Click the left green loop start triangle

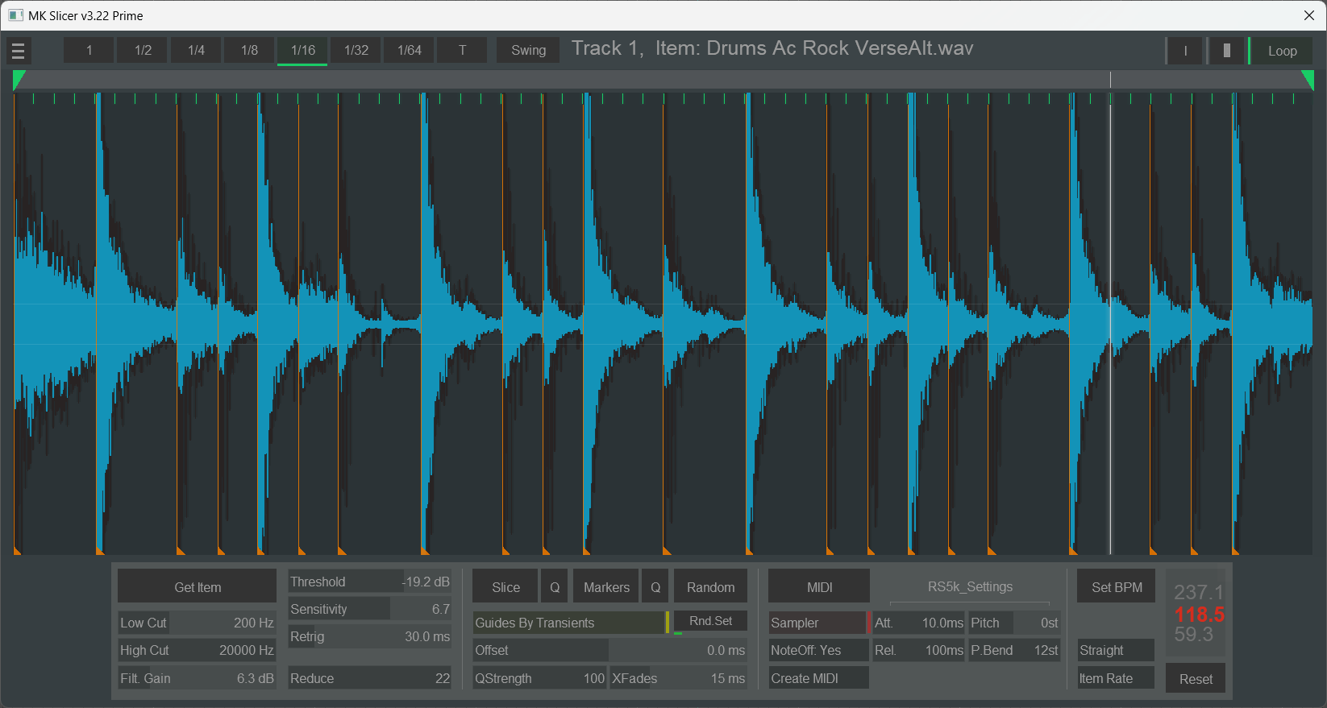coord(19,78)
